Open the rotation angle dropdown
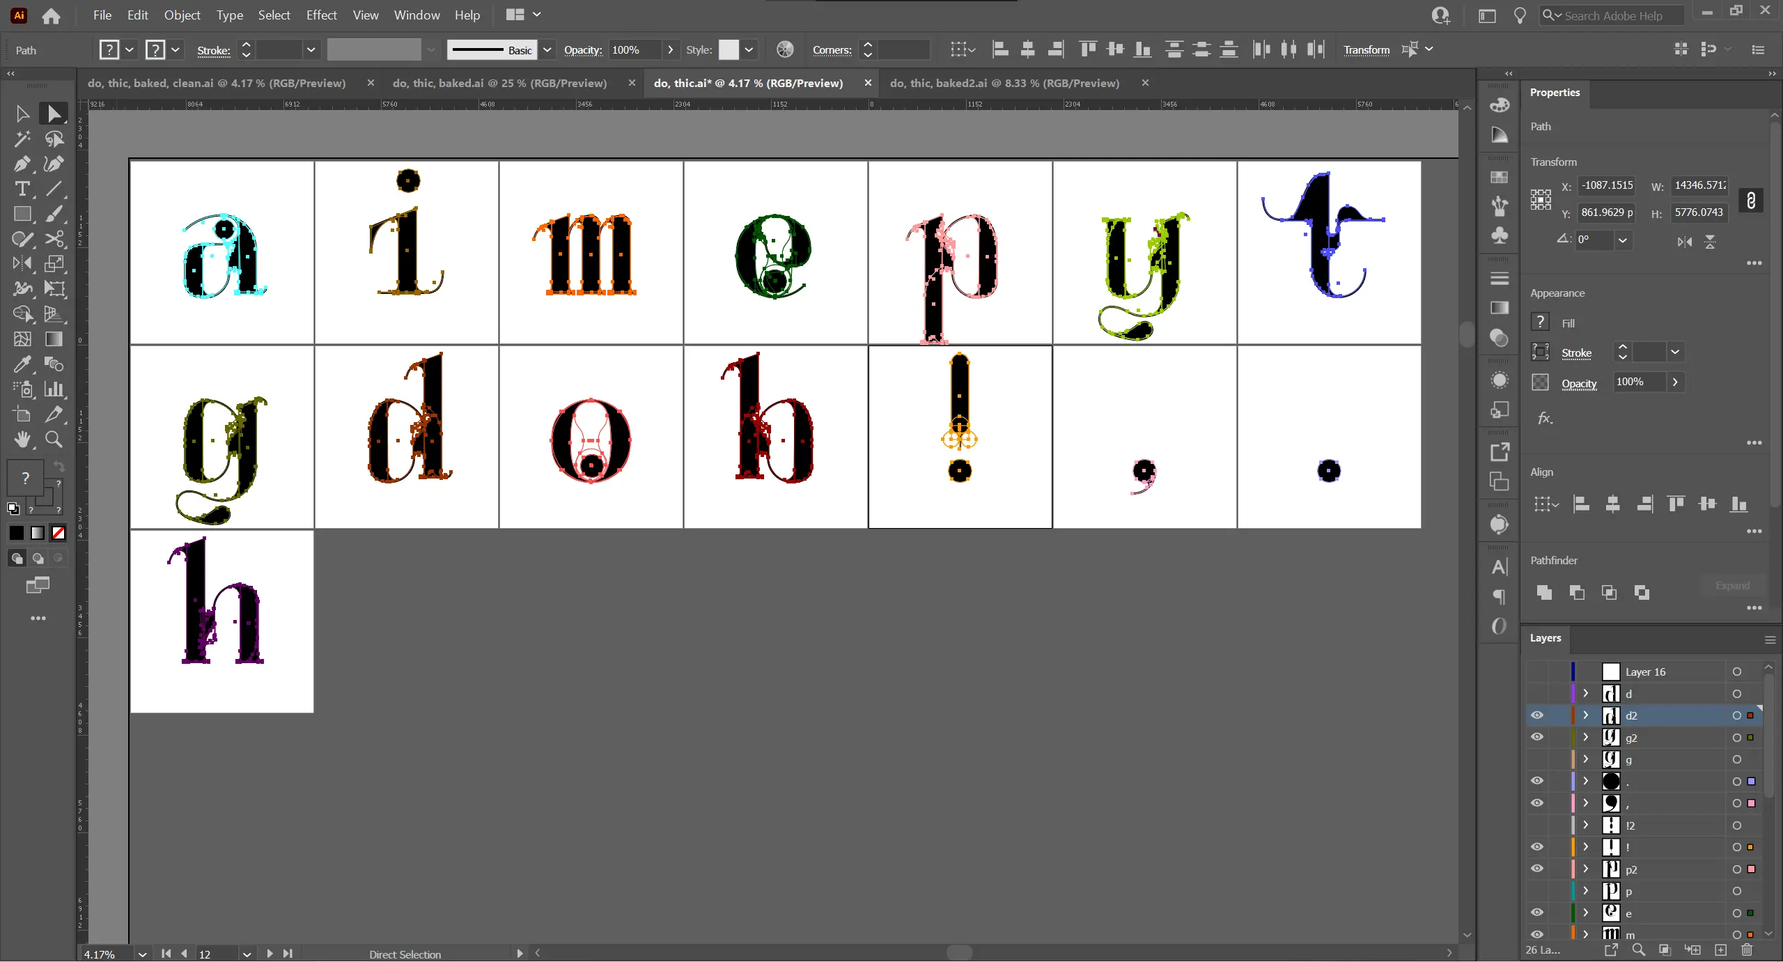The height and width of the screenshot is (962, 1783). click(x=1623, y=240)
